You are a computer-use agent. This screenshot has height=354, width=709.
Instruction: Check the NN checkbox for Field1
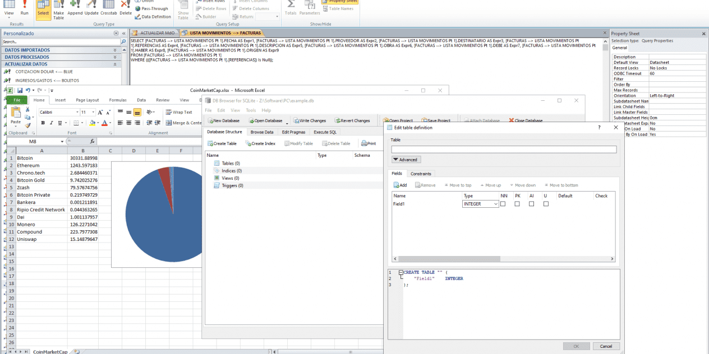[503, 204]
